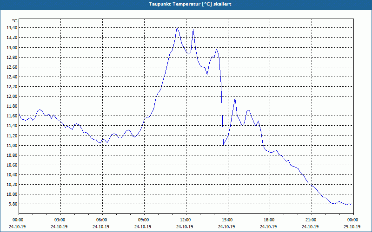
Task: Click the 24.10.19 date under 12:00
Action: click(x=185, y=226)
